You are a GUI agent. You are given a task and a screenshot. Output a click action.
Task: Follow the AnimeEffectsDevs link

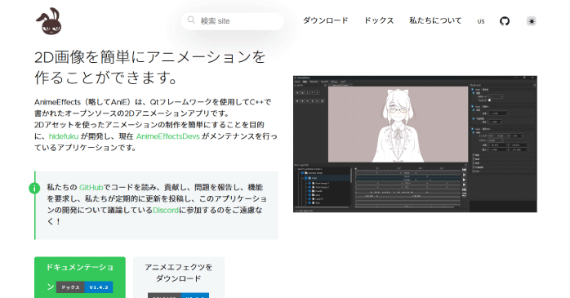point(168,136)
